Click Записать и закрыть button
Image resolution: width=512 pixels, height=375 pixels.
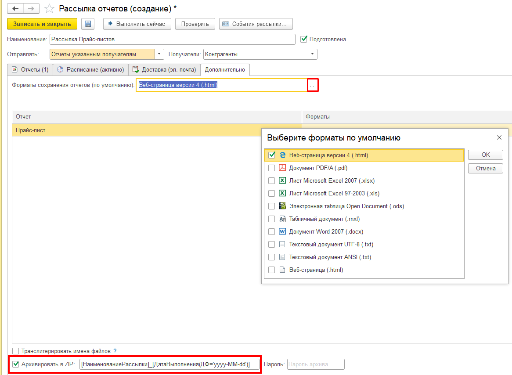click(42, 24)
